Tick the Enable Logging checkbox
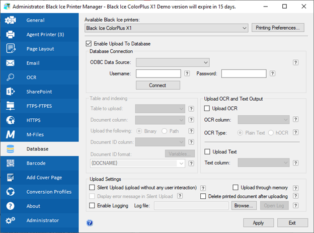314x233 pixels. click(92, 205)
